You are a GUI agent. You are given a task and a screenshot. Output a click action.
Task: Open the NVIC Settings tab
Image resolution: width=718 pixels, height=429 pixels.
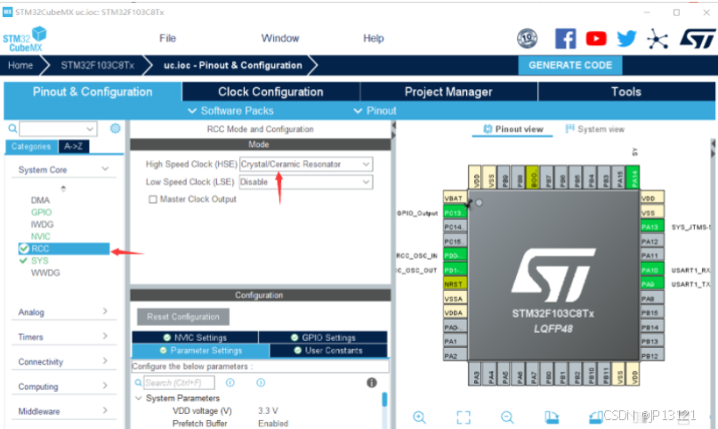195,337
